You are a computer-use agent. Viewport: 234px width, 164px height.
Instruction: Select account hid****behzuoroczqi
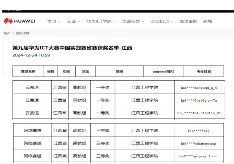[199, 143]
